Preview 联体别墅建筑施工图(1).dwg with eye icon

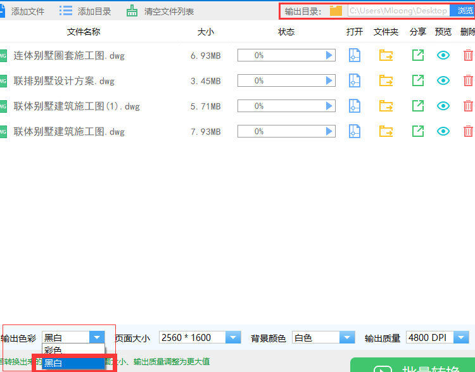(x=443, y=106)
